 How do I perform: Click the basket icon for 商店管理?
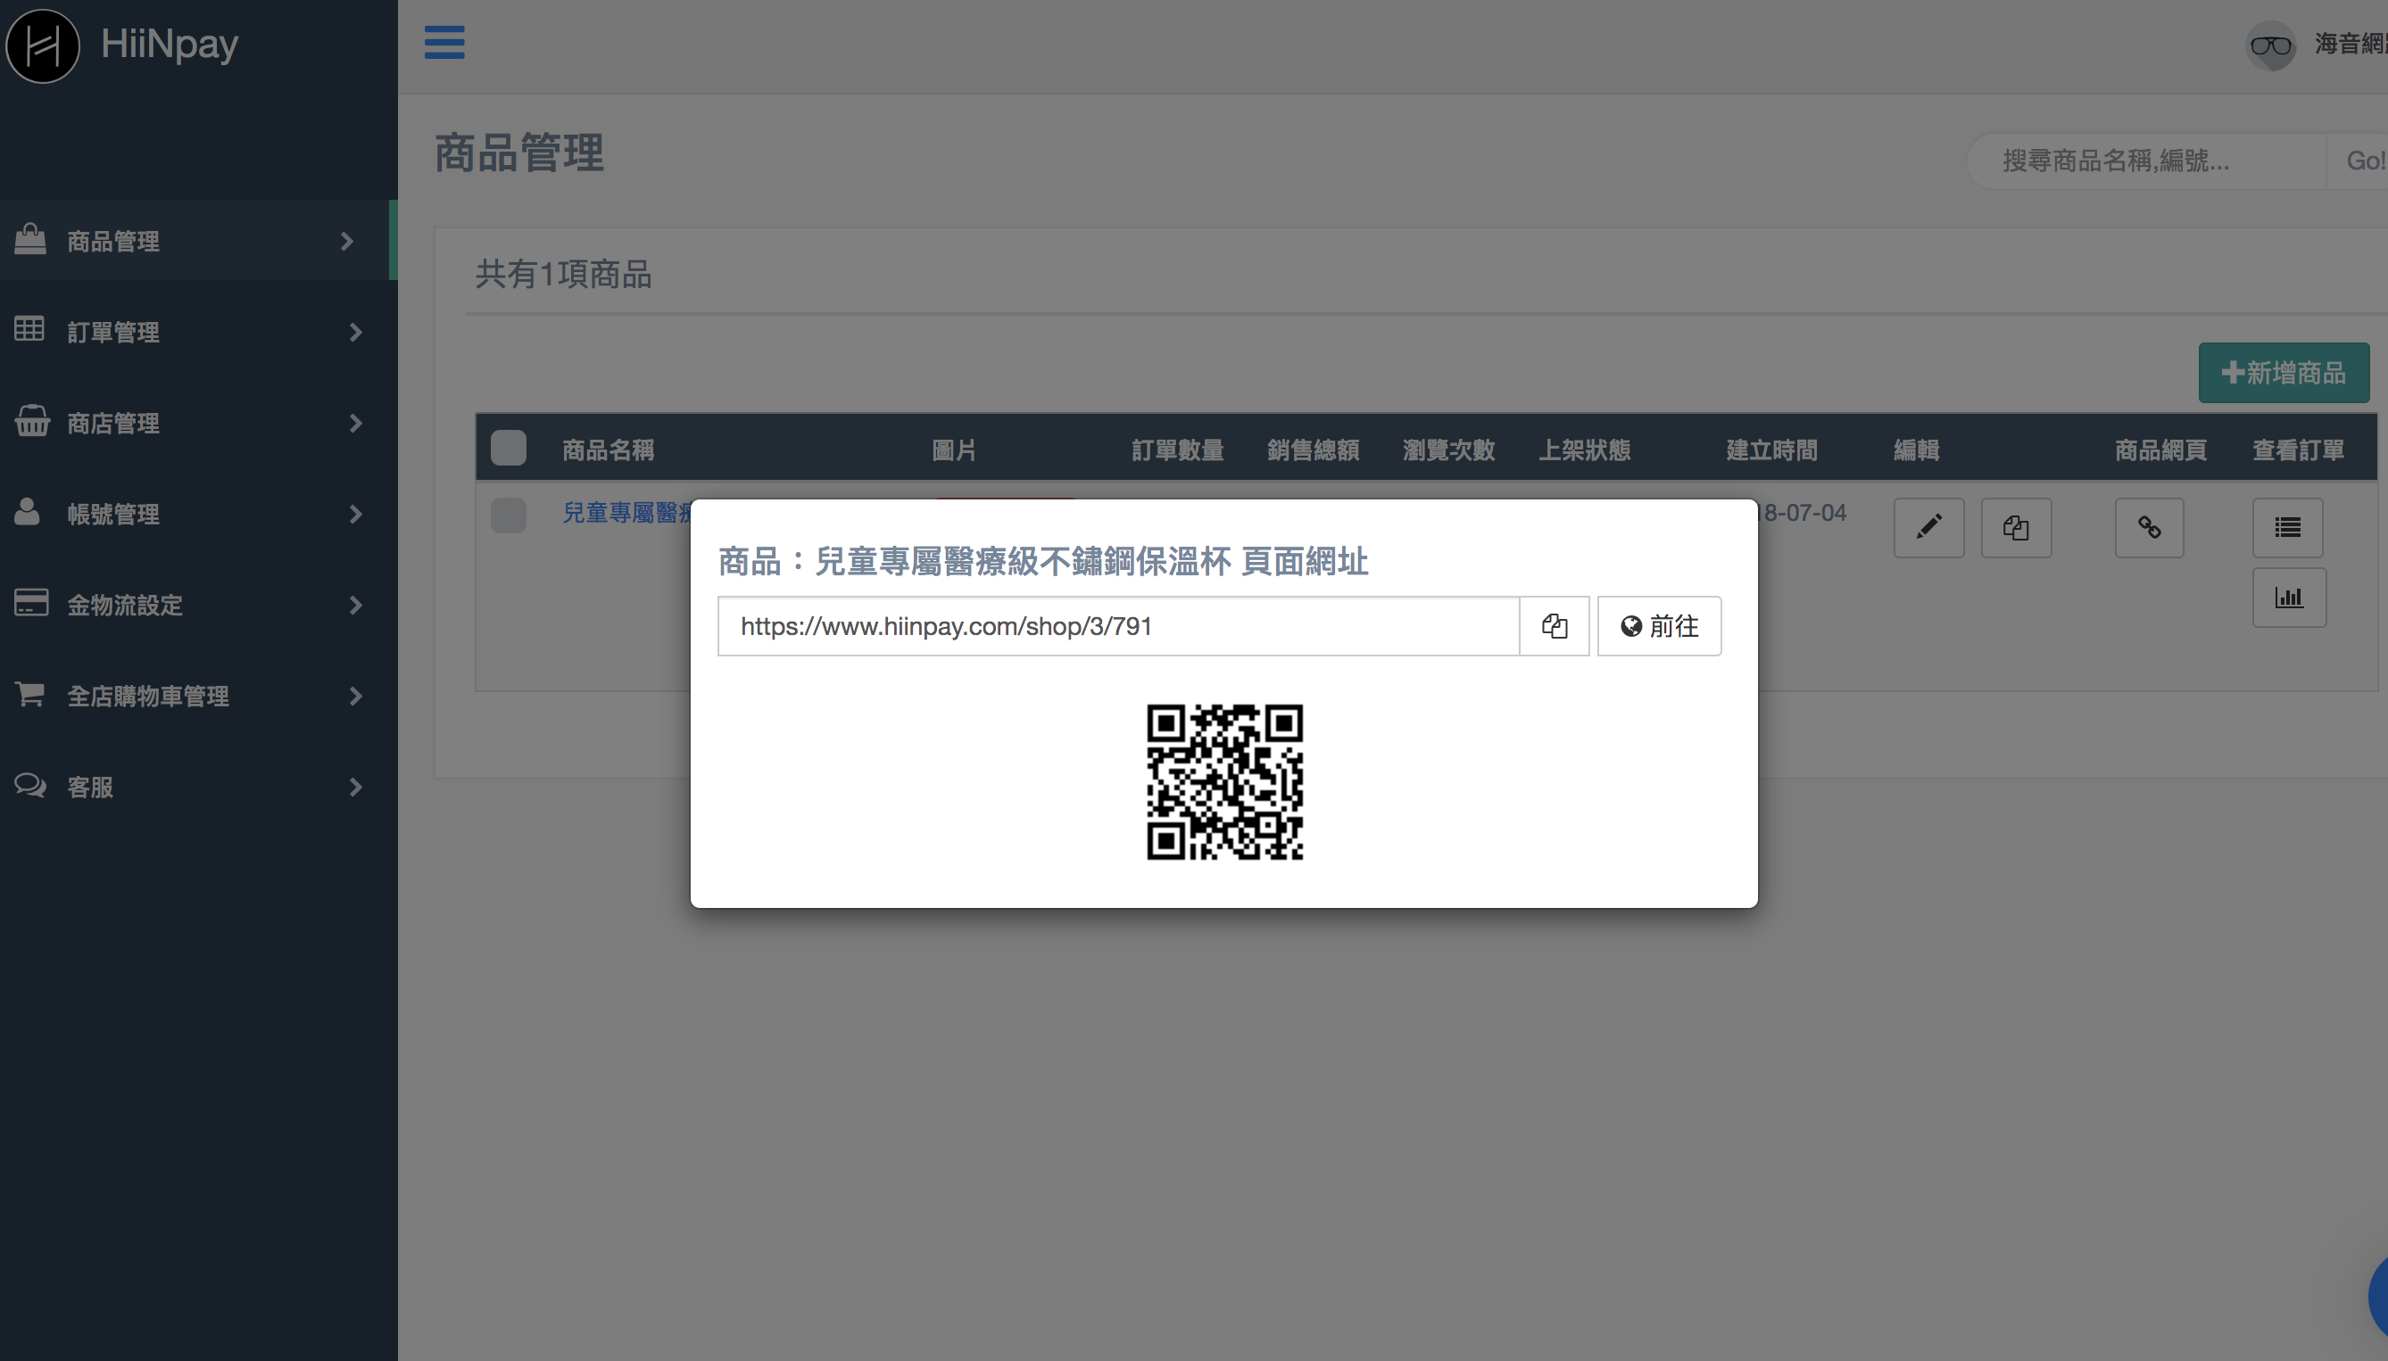click(32, 421)
